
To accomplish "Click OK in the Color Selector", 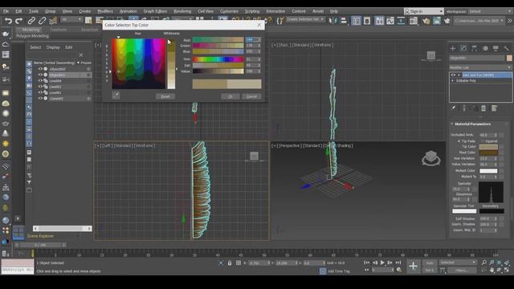I will [x=230, y=96].
